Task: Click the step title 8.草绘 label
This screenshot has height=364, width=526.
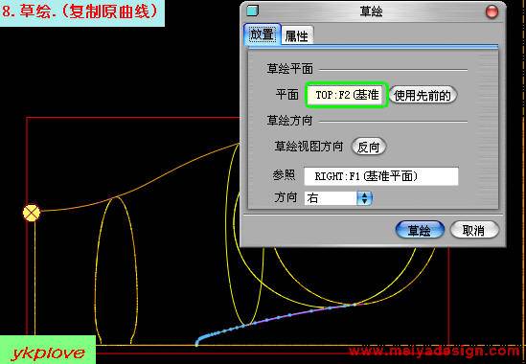Action: [80, 11]
